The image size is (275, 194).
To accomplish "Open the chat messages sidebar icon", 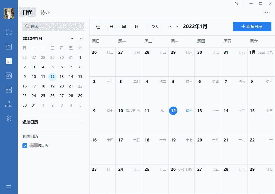I will (9, 32).
